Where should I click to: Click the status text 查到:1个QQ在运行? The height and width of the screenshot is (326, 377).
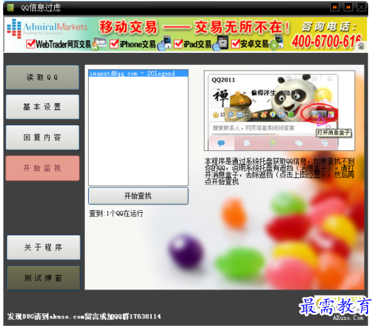coord(116,213)
